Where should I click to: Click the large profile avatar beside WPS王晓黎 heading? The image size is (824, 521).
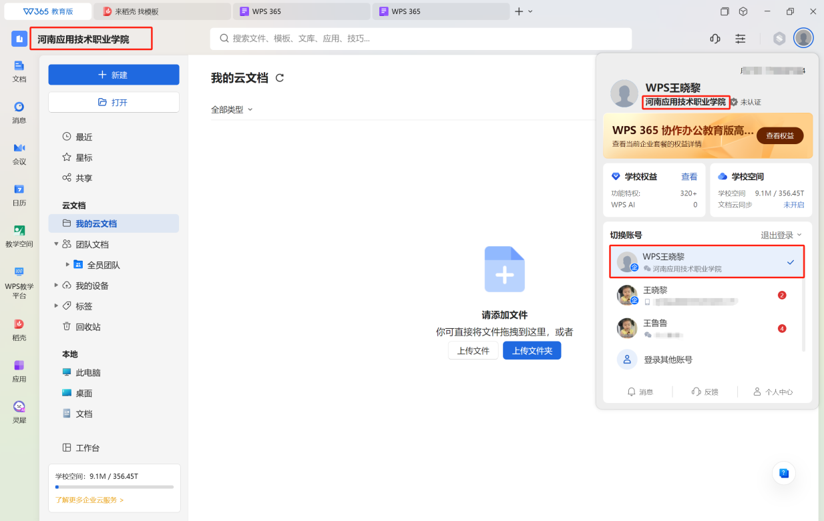[624, 93]
